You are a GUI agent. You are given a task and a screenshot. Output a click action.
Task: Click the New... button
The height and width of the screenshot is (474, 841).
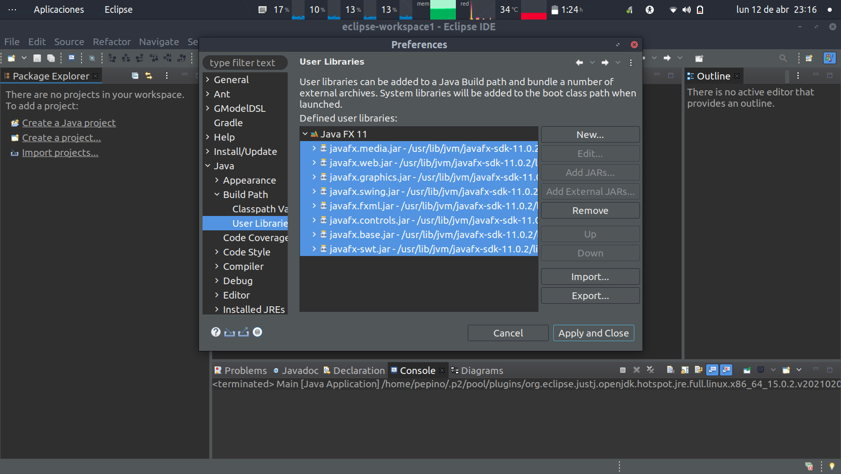(590, 134)
